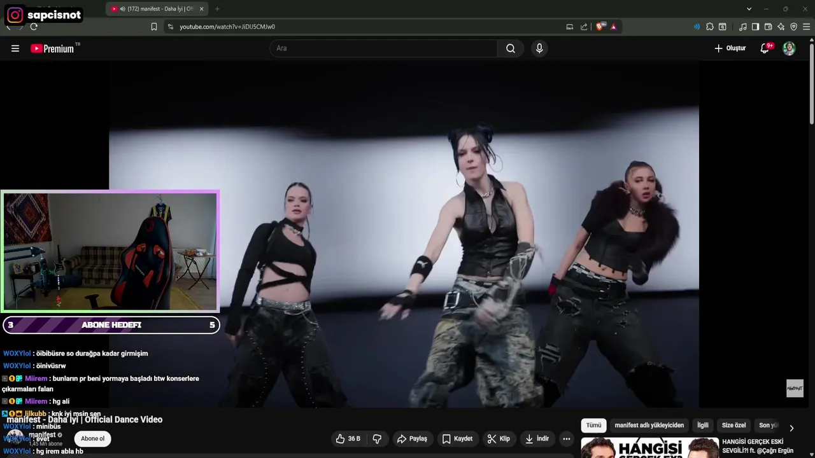Dislike the video
Viewport: 815px width, 458px height.
click(377, 439)
